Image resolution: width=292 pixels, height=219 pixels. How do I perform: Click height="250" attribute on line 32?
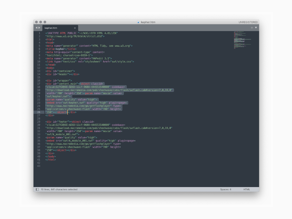pyautogui.click(x=73, y=131)
